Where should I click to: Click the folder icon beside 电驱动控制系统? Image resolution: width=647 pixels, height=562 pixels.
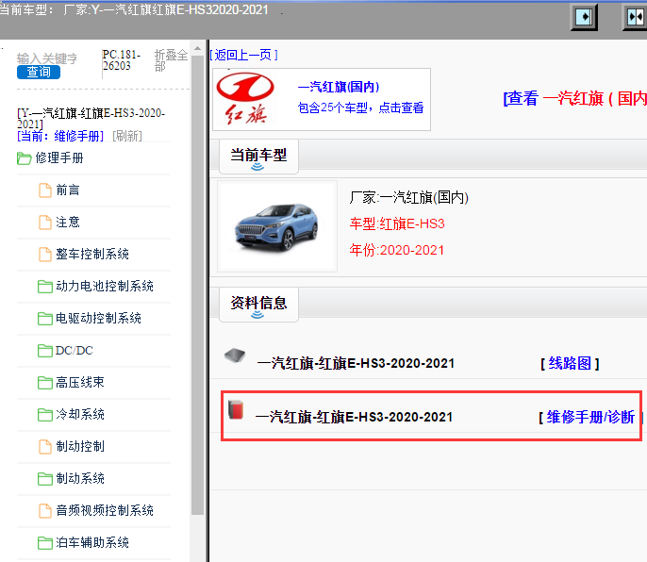point(45,319)
